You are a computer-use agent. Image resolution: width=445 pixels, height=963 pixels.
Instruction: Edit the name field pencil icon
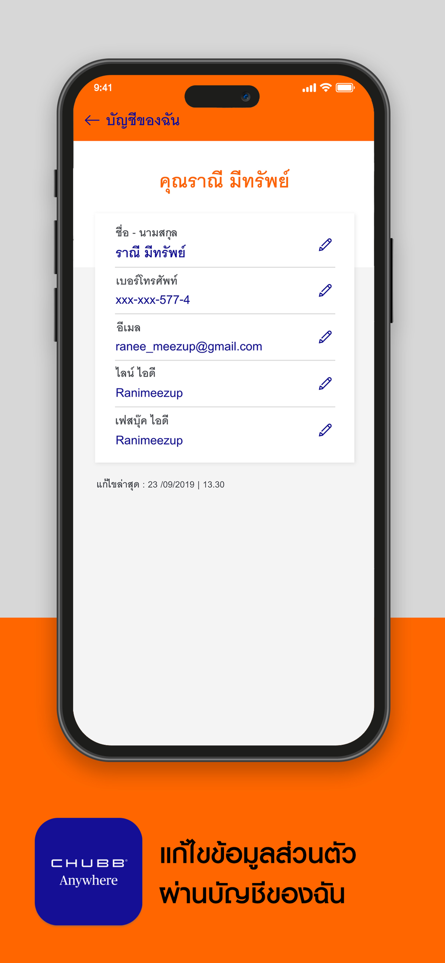pyautogui.click(x=326, y=245)
